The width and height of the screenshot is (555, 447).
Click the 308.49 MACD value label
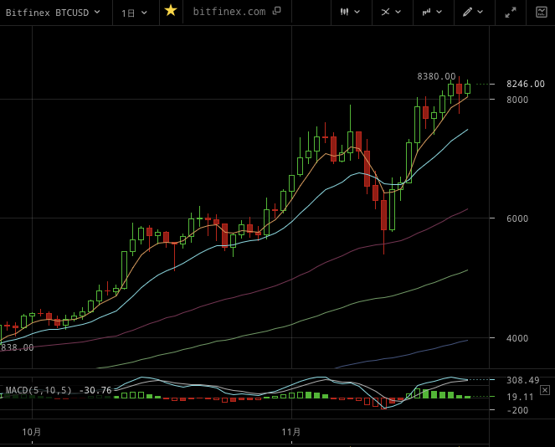coord(523,381)
